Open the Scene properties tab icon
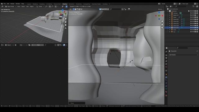The width and height of the screenshot is (199, 112). [166, 64]
